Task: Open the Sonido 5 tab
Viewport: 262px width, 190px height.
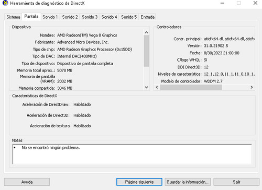Action: click(129, 17)
